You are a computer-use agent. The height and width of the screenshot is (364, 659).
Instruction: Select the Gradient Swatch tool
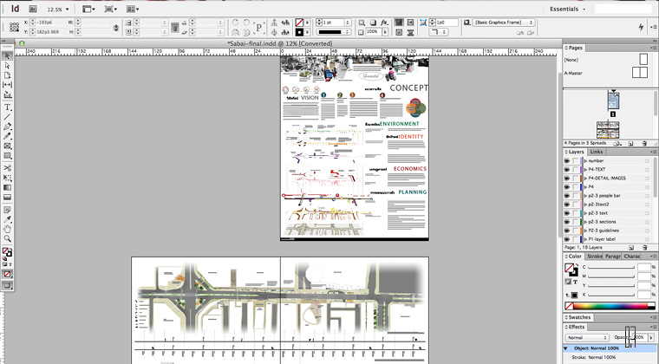(x=7, y=187)
